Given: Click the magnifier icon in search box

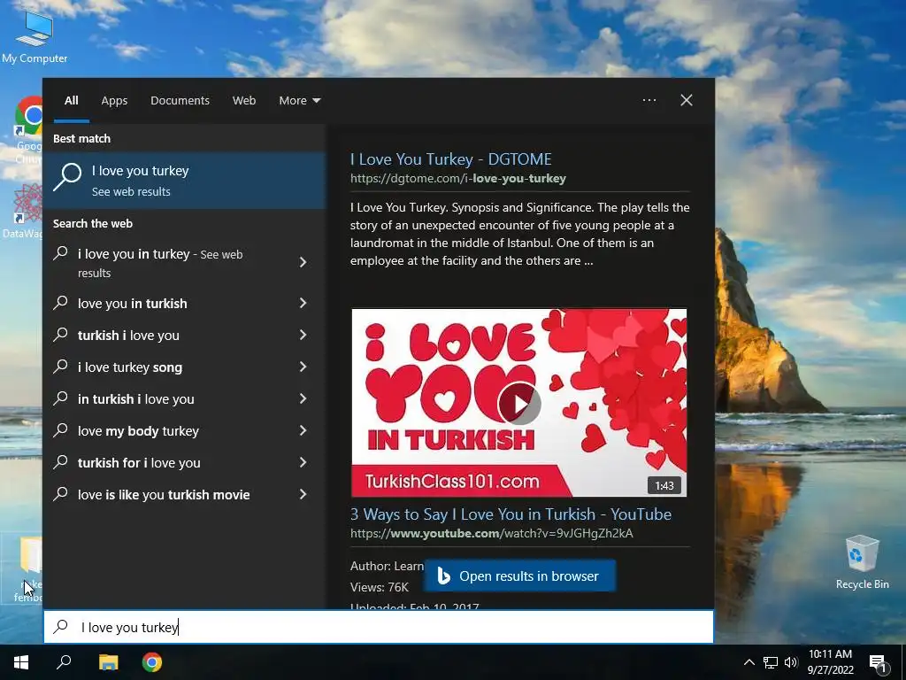Looking at the screenshot, I should (61, 627).
